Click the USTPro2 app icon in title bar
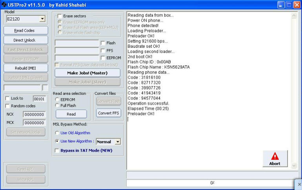 pos(4,4)
